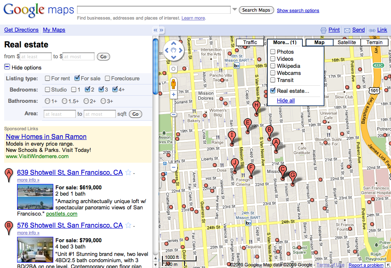The image size is (391, 268).
Task: Click the envelope icon next to Send
Action: (x=347, y=30)
